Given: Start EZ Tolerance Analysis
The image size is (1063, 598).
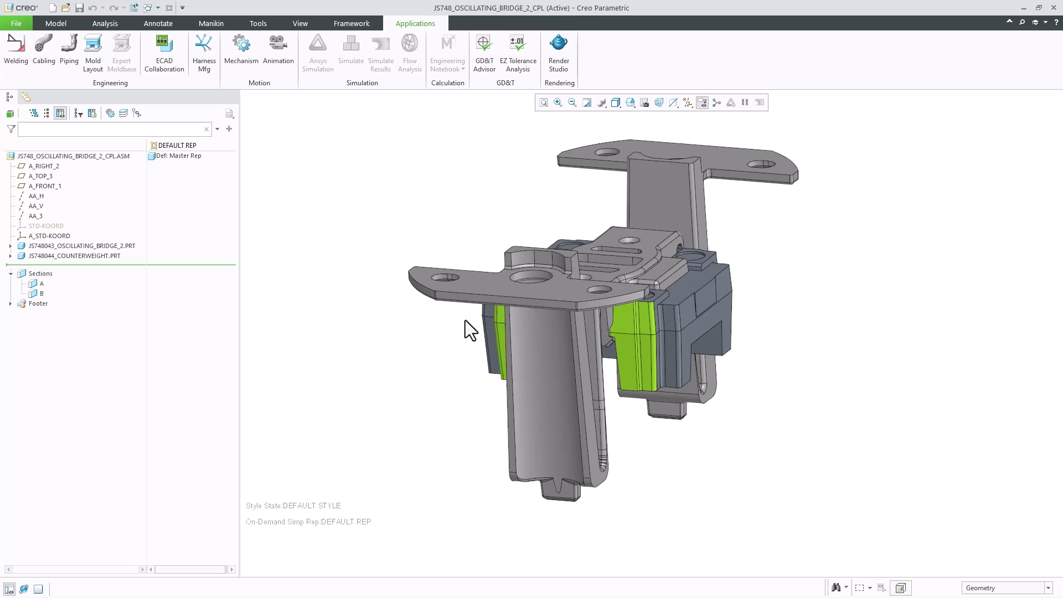Looking at the screenshot, I should pyautogui.click(x=518, y=53).
